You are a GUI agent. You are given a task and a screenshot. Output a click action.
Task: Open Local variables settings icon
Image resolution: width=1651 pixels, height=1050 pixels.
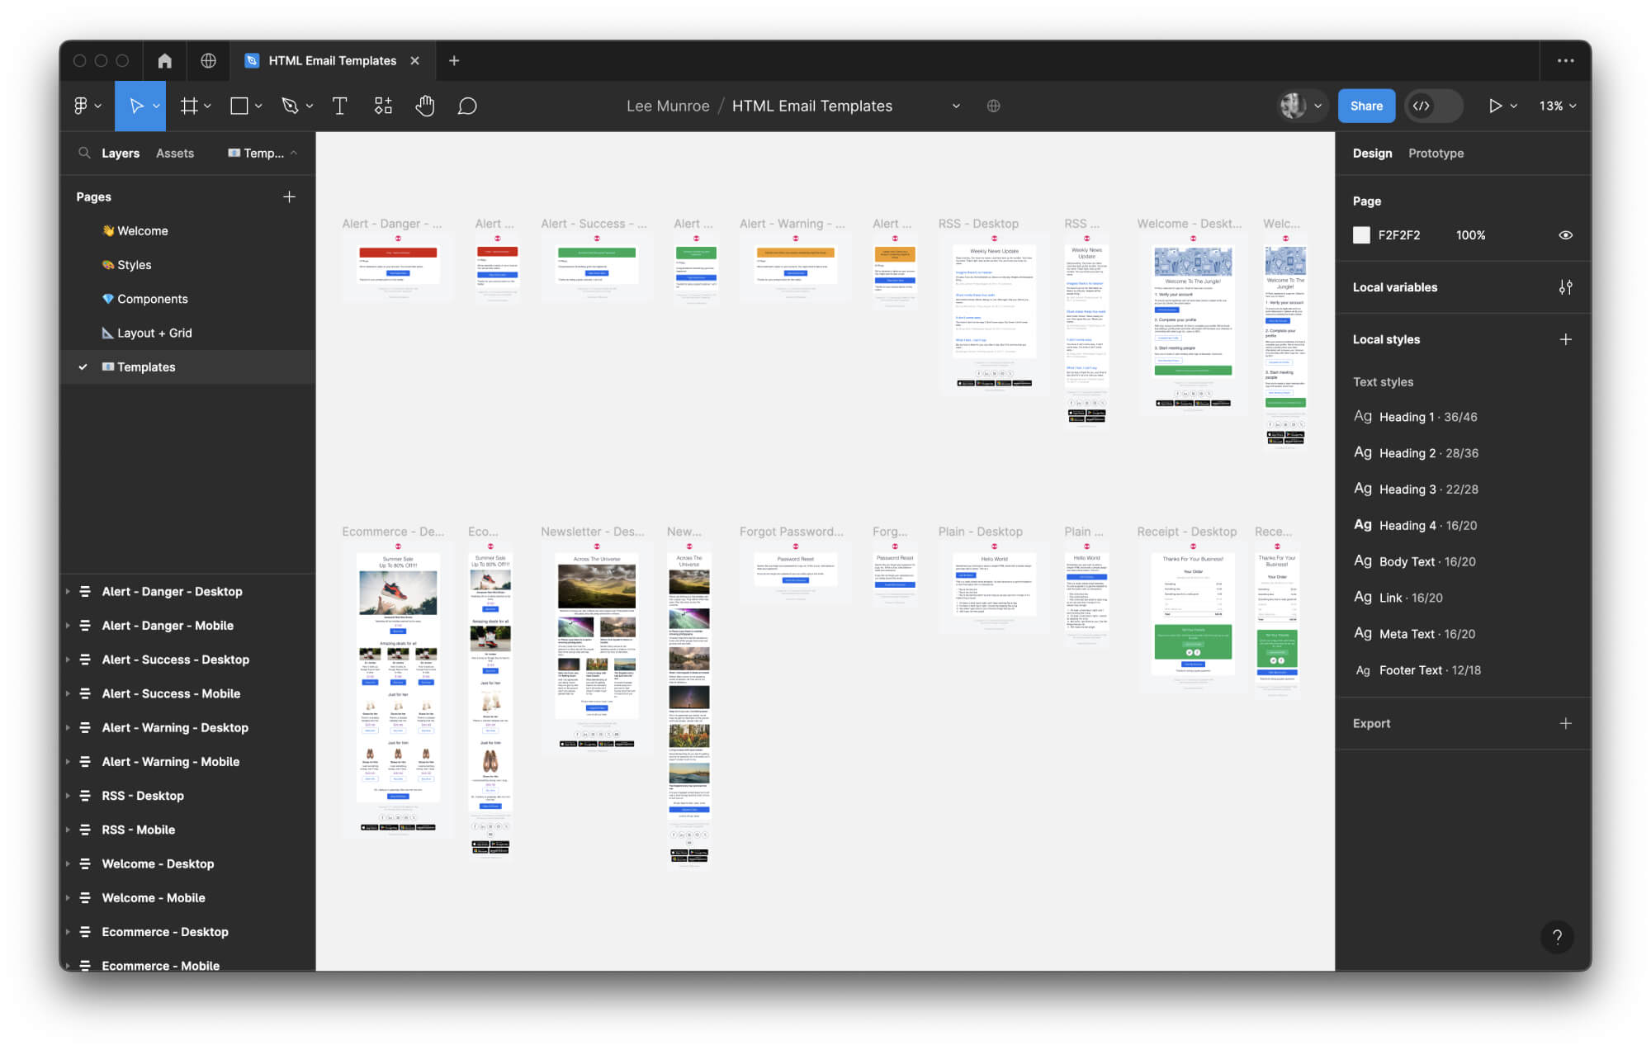(1565, 287)
